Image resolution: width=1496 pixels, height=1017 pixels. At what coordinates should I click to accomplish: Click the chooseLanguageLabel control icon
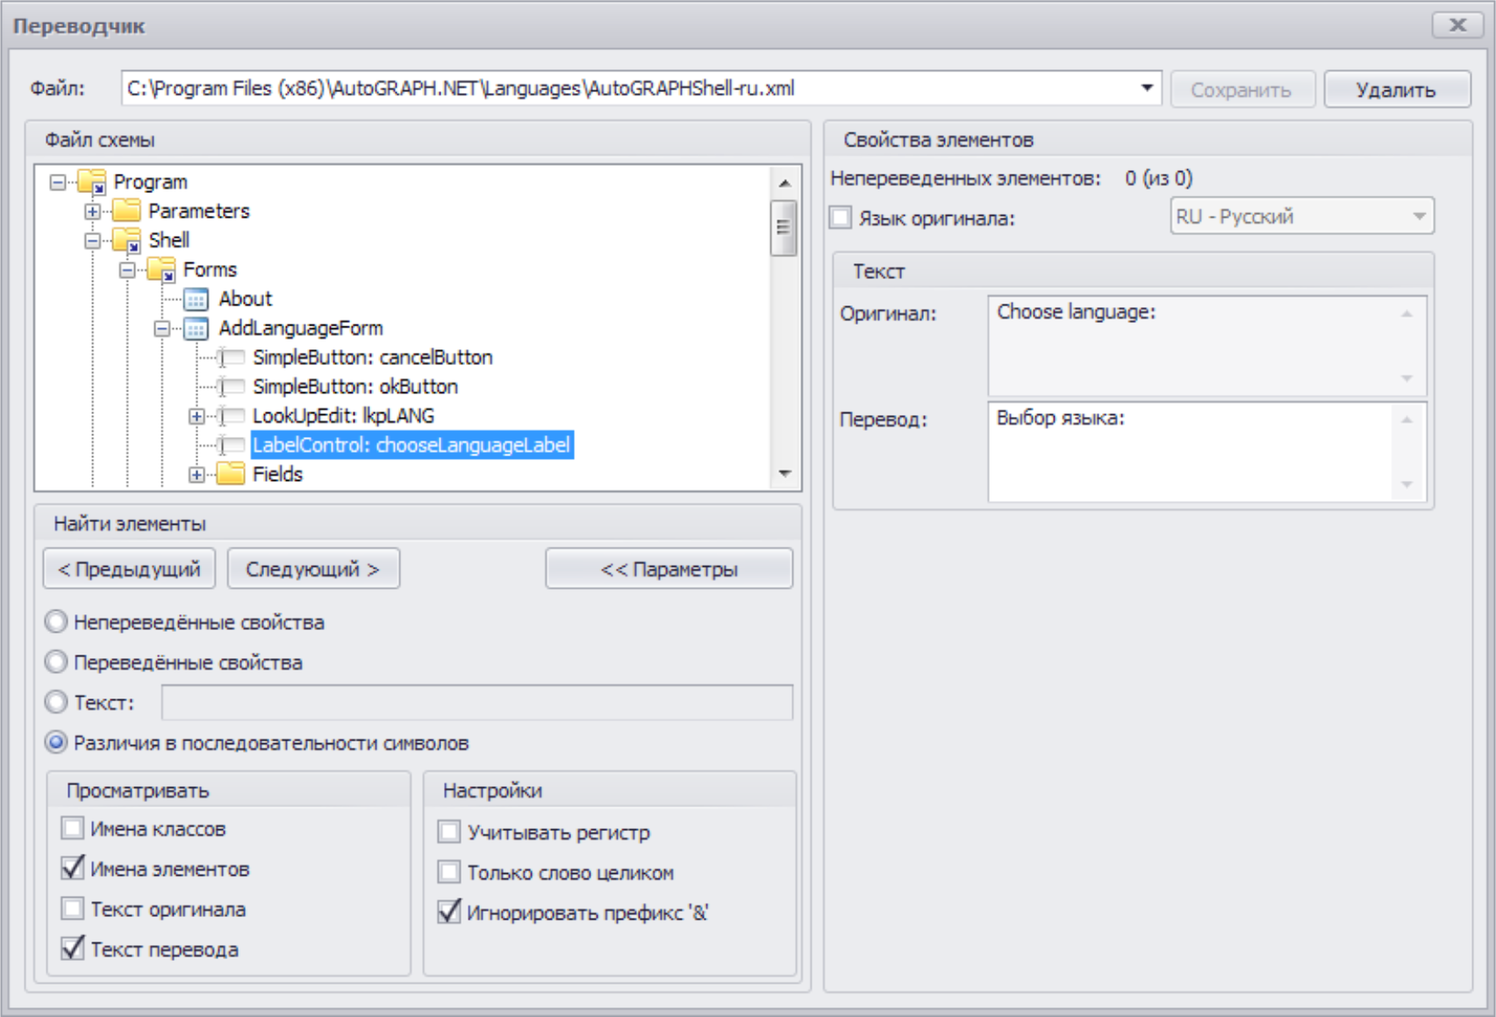click(x=231, y=445)
